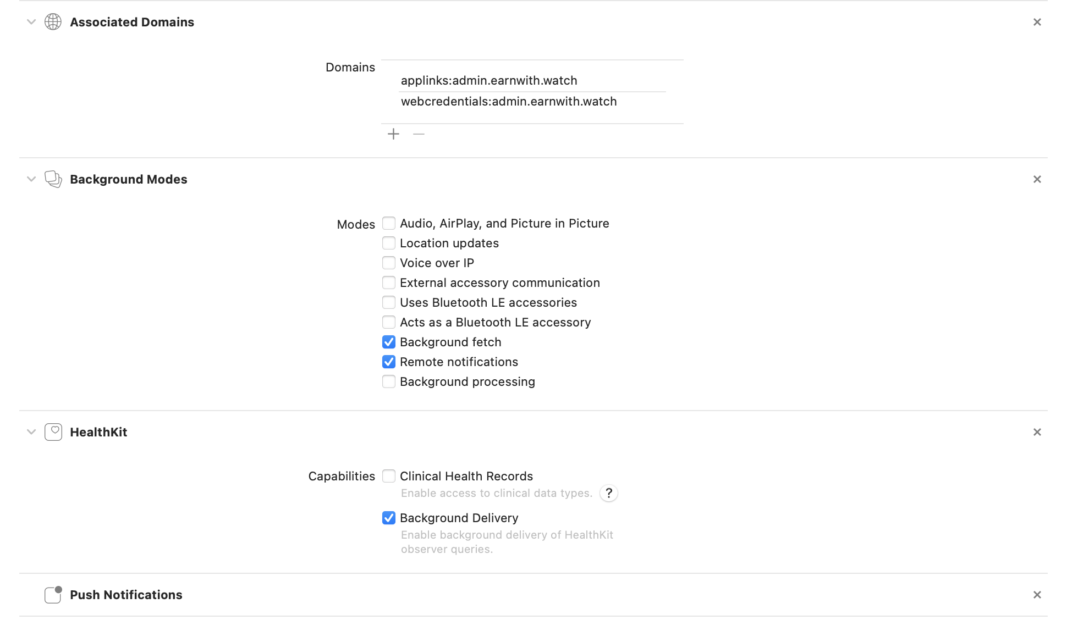Check the Clinical Health Records capability

click(389, 476)
